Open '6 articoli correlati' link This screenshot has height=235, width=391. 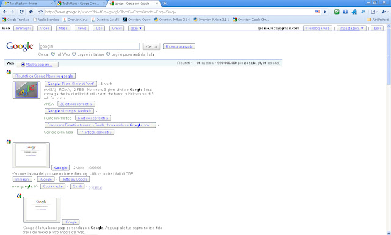point(93,118)
